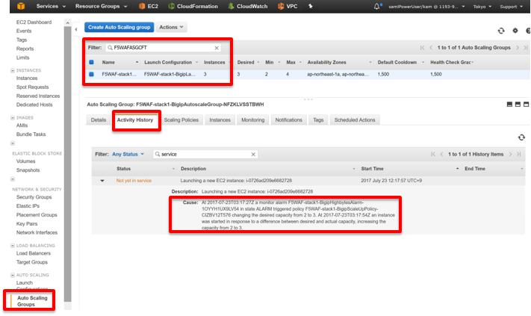The height and width of the screenshot is (316, 531).
Task: Collapse the INSTANCES sidebar section
Action: point(13,70)
